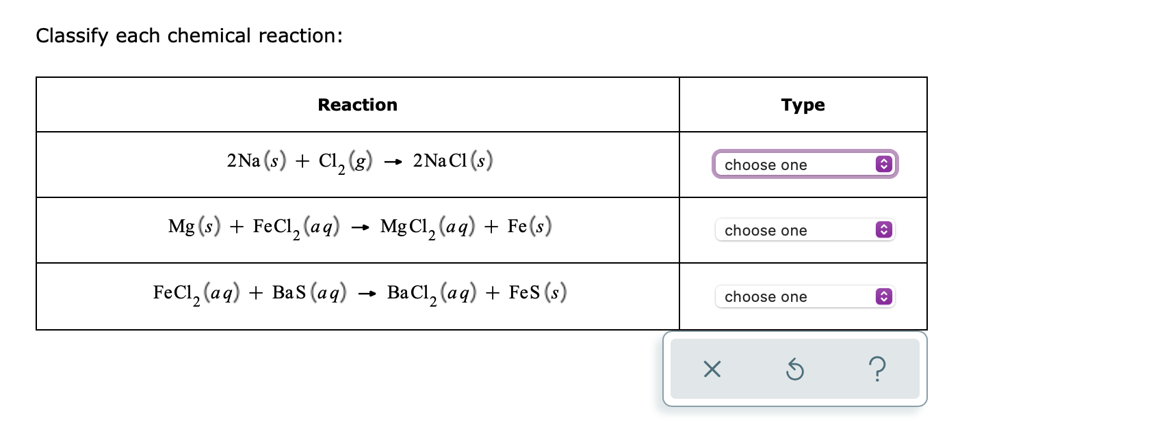Click the BaS(aq) reactant in third reaction
1155x448 pixels.
pos(309,293)
